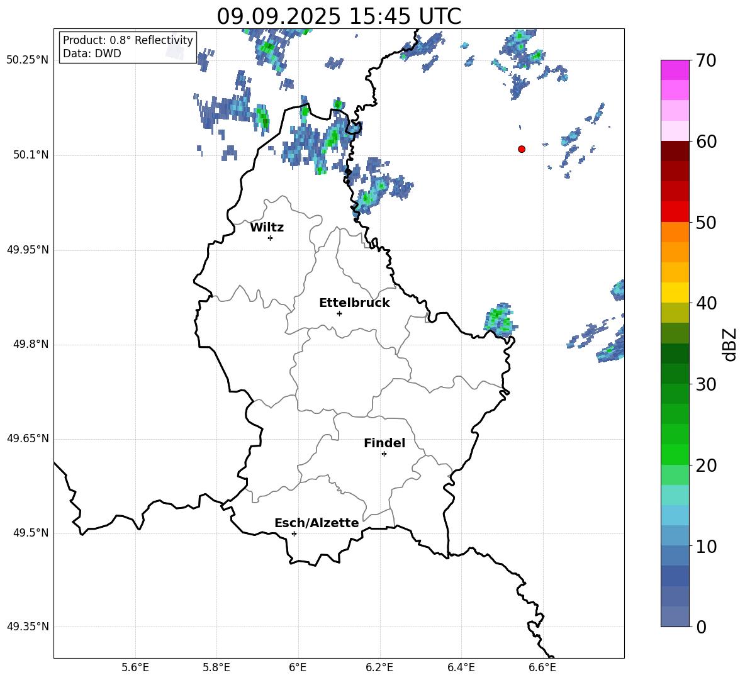745x680 pixels.
Task: Click the 5.8°E longitude label
Action: 216,667
